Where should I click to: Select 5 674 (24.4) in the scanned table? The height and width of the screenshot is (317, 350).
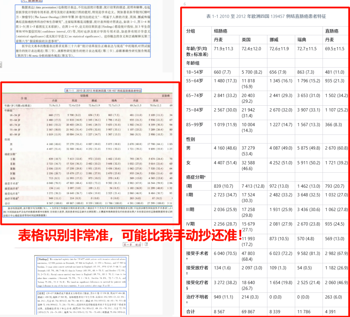point(156,159)
